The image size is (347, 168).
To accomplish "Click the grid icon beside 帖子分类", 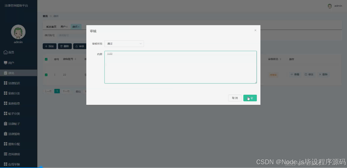I will (x=5, y=113).
